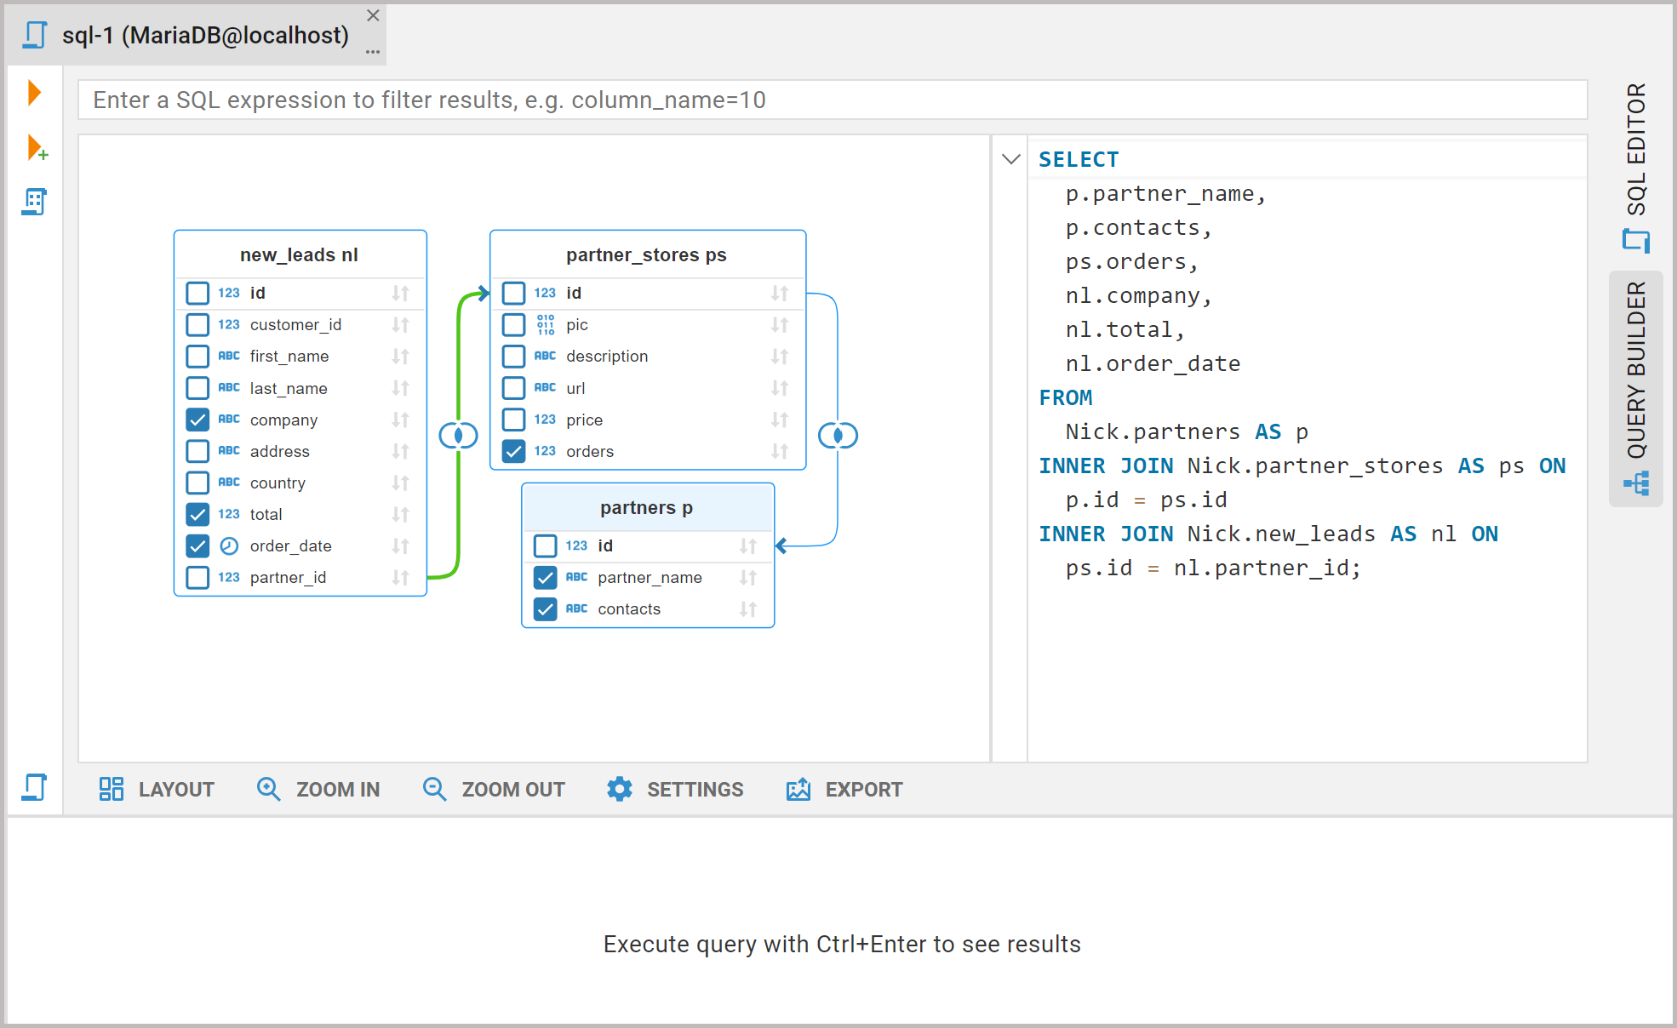This screenshot has width=1677, height=1028.
Task: Select the partner_stores ps table header
Action: point(647,255)
